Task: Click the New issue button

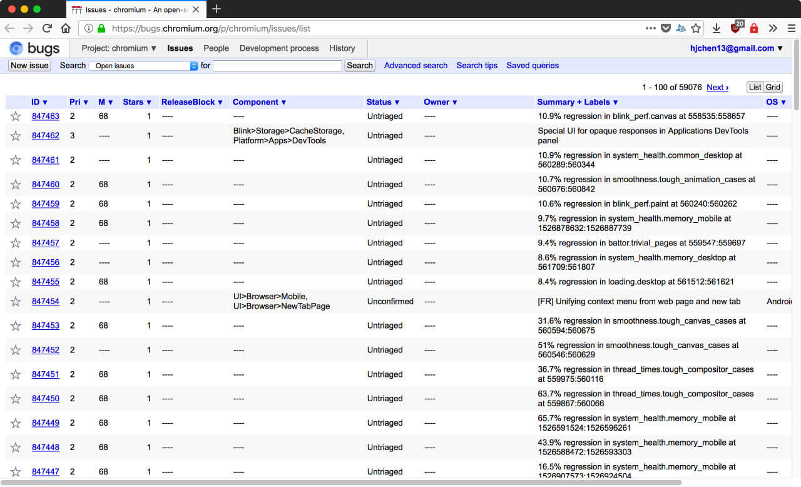Action: point(29,65)
